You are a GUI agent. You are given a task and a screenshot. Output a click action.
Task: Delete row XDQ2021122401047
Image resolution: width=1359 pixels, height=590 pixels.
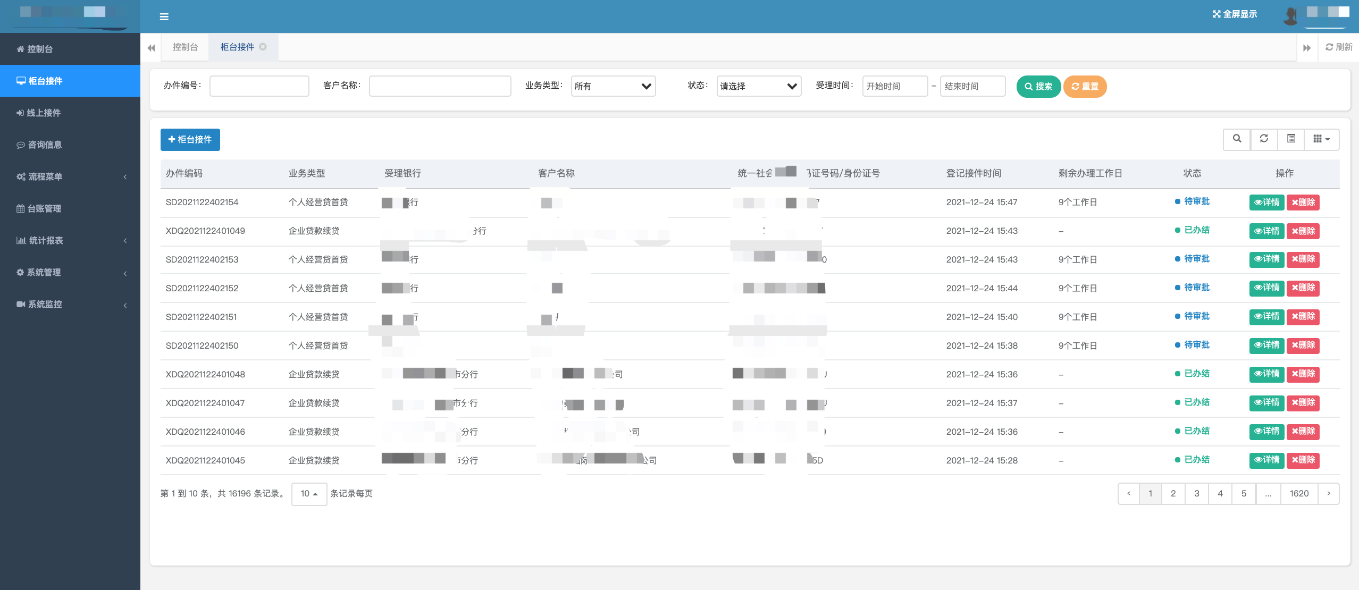(x=1303, y=402)
